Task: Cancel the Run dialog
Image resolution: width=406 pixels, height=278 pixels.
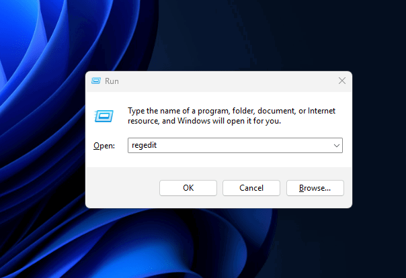Action: (x=251, y=188)
